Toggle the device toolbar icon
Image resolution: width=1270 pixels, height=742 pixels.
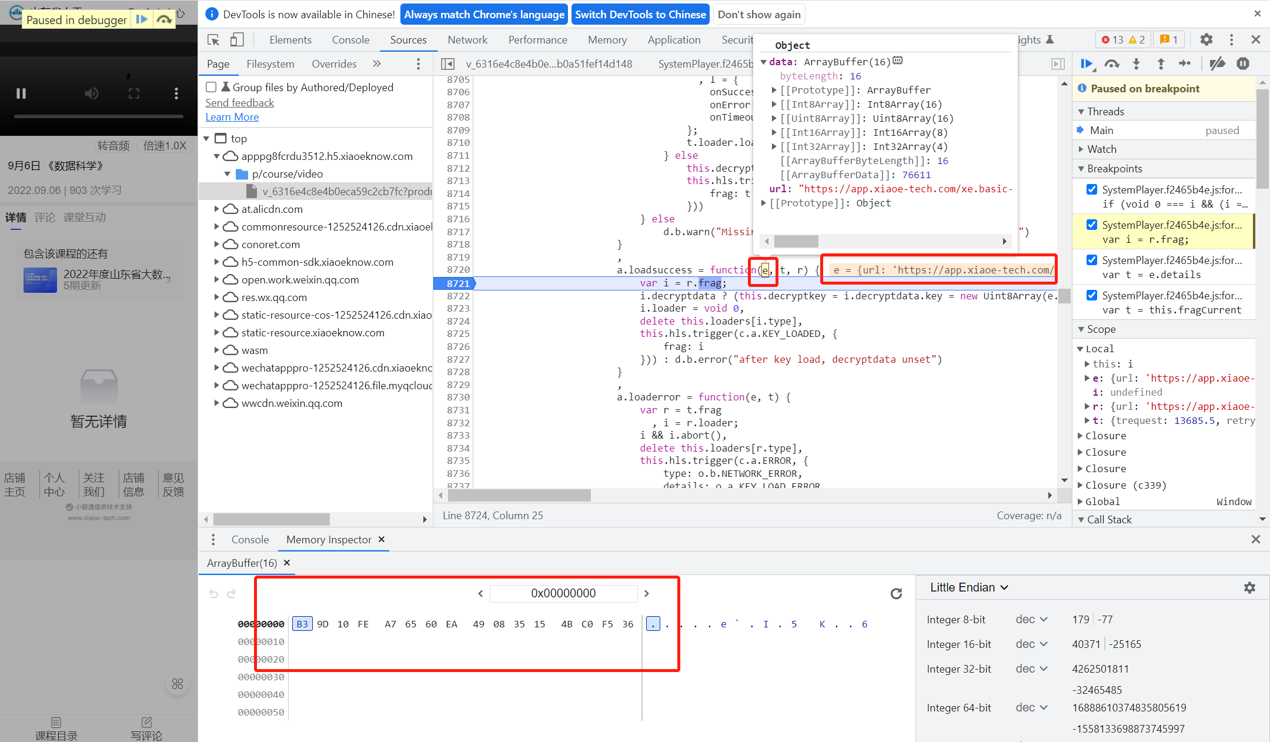(236, 40)
